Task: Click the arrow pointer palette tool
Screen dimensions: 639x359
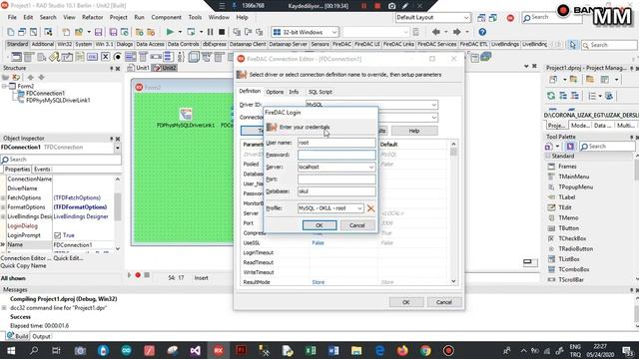Action: point(572,45)
